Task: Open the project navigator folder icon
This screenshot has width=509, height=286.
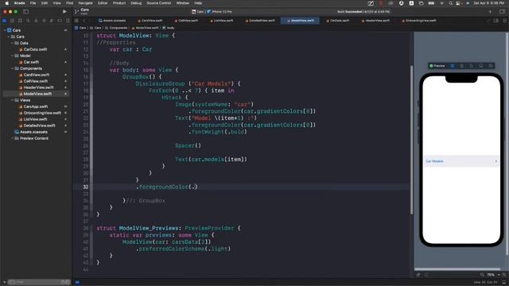Action: 5,21
